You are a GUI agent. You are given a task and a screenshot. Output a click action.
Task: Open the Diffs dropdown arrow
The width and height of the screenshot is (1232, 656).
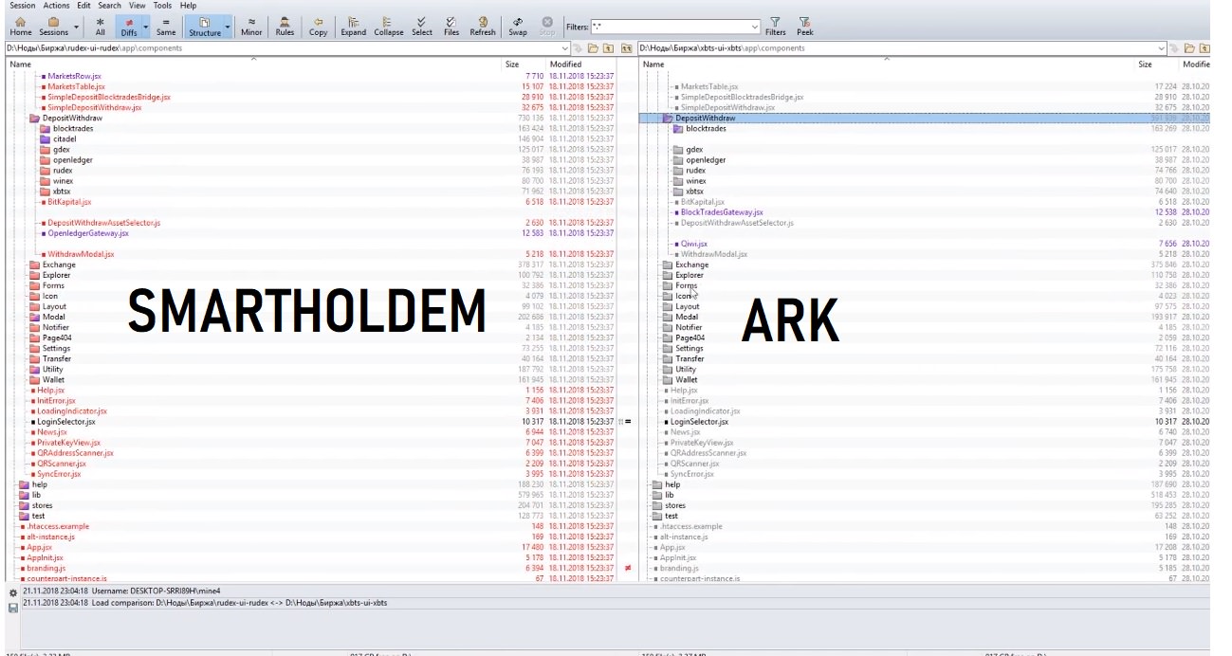tap(146, 27)
